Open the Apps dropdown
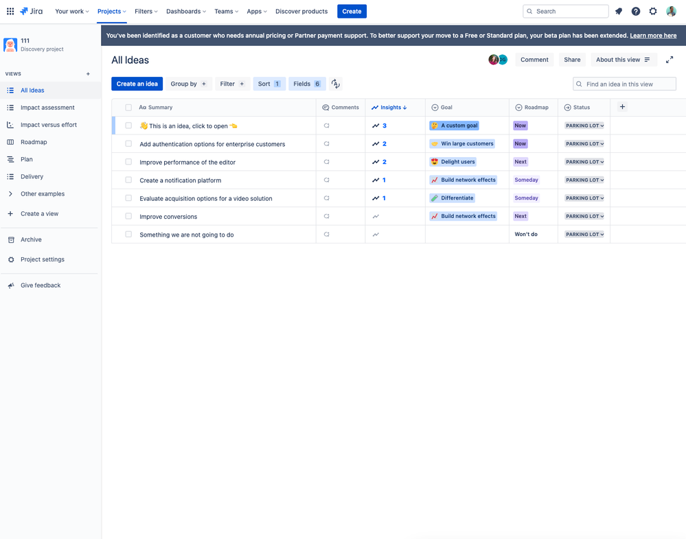Viewport: 686px width, 539px height. [x=257, y=12]
